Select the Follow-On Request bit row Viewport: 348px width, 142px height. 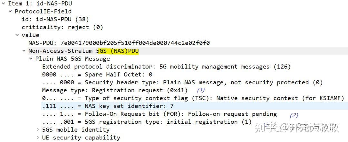pos(159,114)
